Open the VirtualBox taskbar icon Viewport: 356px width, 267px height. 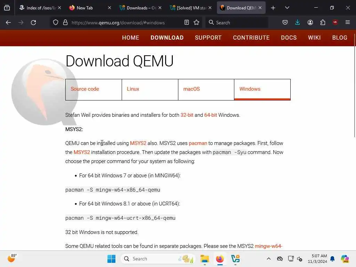[235, 259]
